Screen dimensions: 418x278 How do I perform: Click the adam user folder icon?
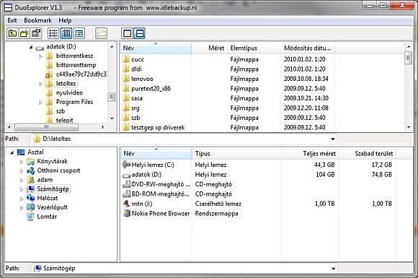pyautogui.click(x=31, y=180)
